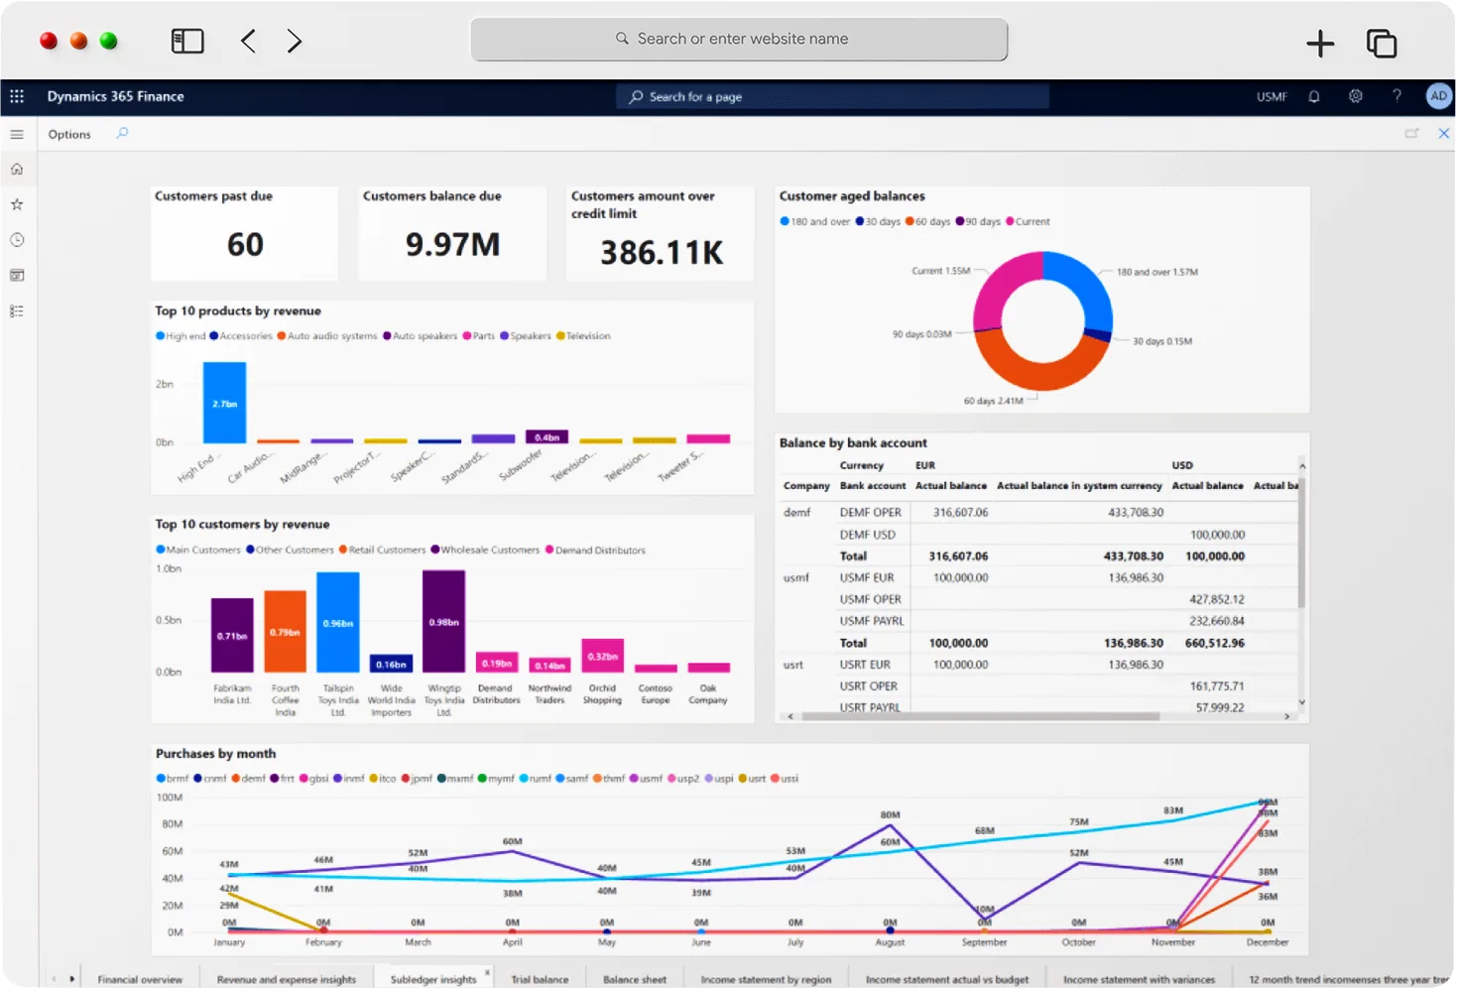
Task: Click the USMF company selector
Action: 1272,96
